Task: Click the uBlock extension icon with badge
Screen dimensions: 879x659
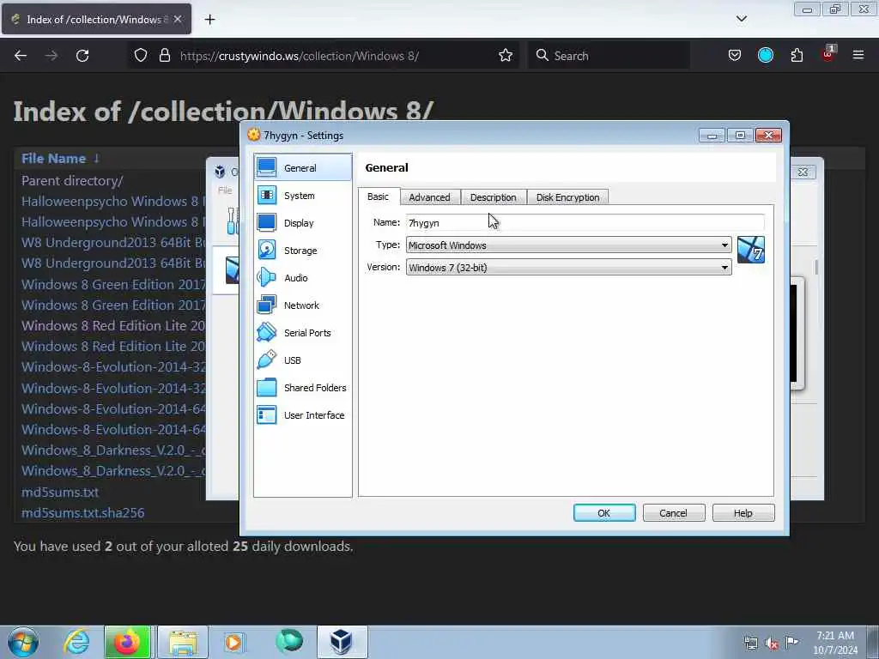Action: coord(827,54)
